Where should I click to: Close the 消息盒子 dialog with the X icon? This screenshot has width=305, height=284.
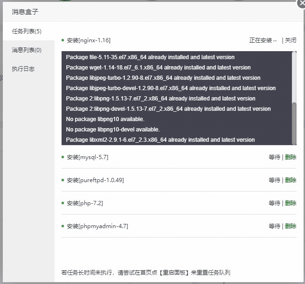click(x=302, y=3)
